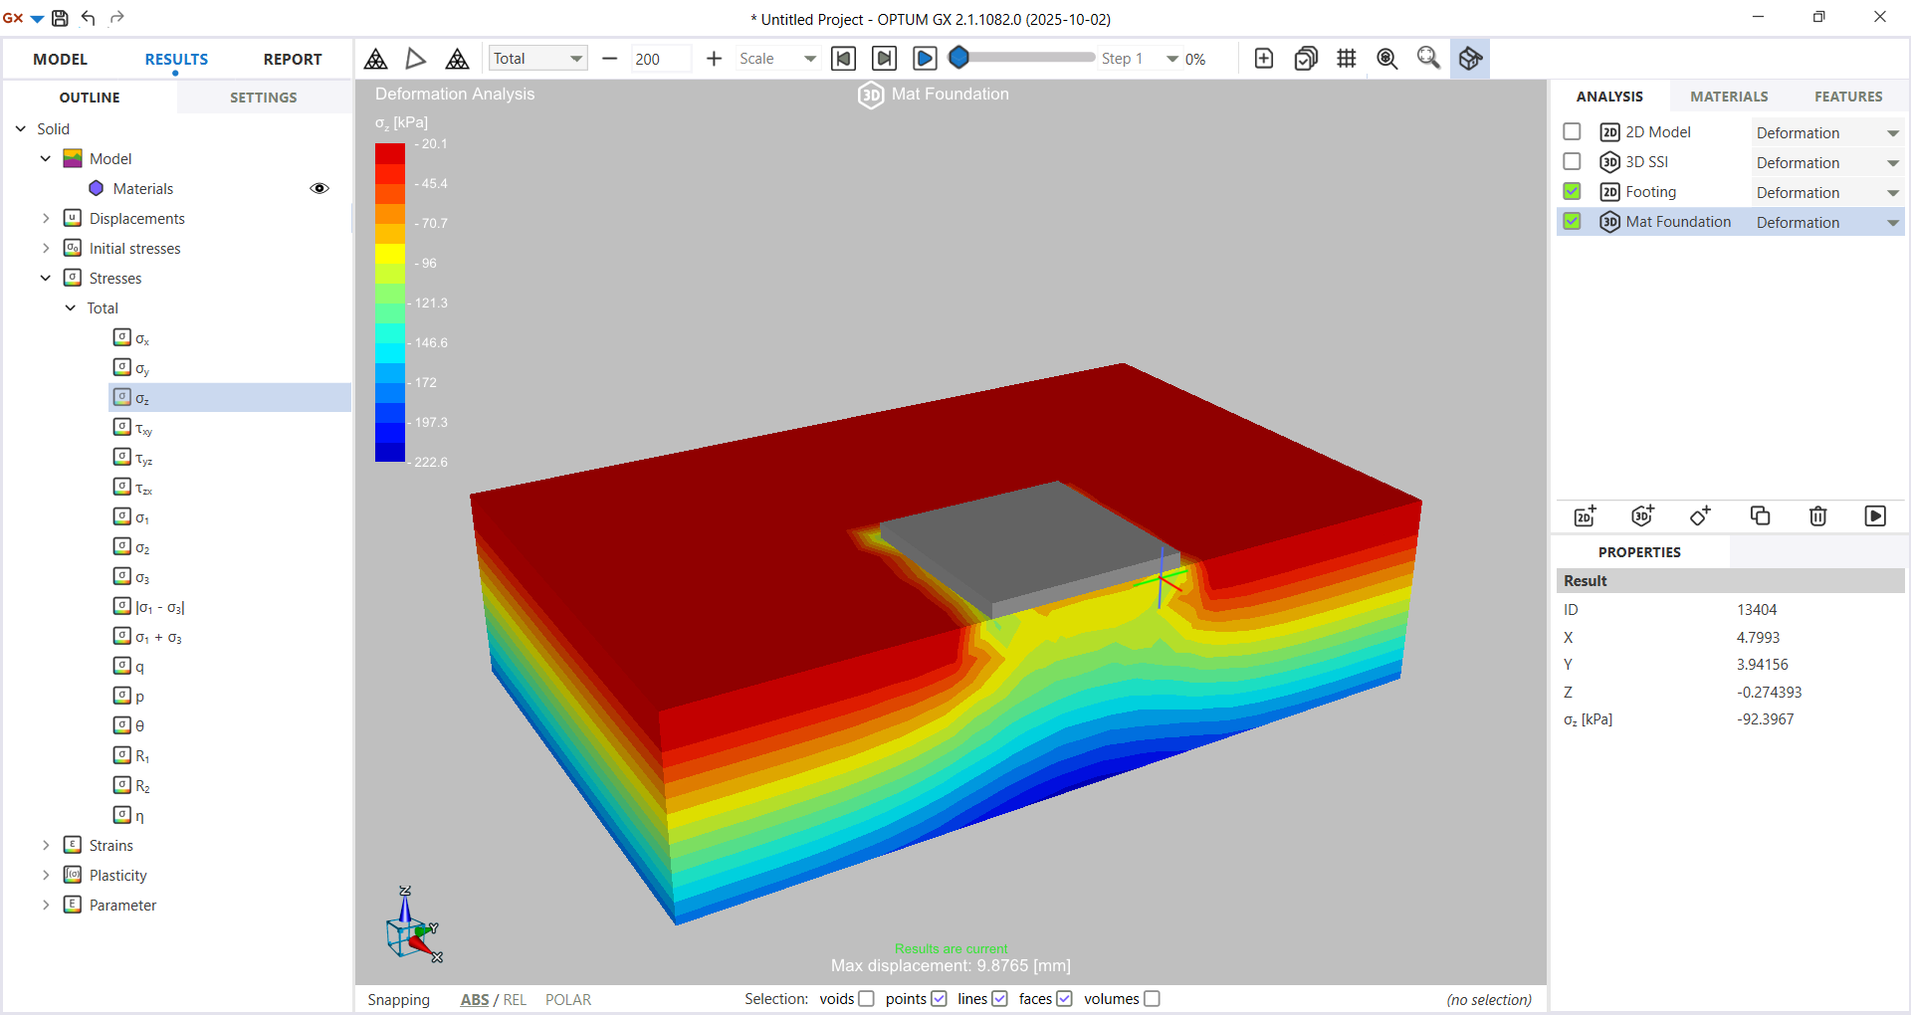Click the grid display icon in toolbar

point(1347,59)
